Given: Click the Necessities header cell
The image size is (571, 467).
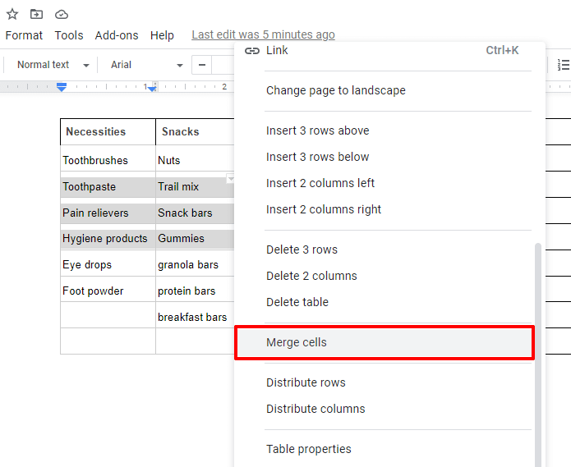Looking at the screenshot, I should click(x=108, y=131).
